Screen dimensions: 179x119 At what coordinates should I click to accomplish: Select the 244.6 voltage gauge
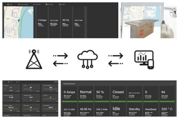[x=50, y=108]
